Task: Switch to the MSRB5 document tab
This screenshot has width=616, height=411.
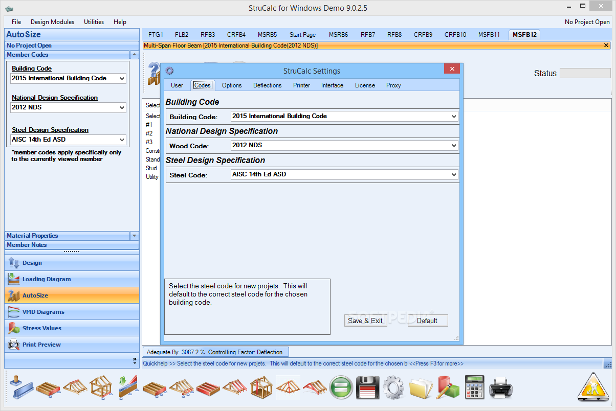Action: click(x=267, y=35)
